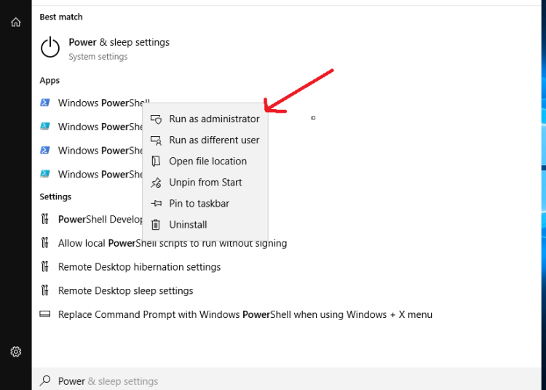Choose Run as different user
Image resolution: width=546 pixels, height=390 pixels.
pyautogui.click(x=205, y=140)
